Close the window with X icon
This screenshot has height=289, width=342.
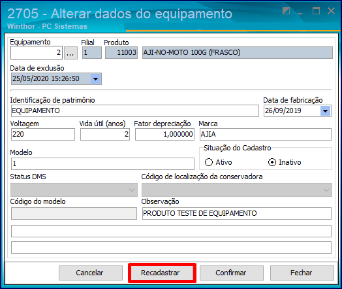coord(331,10)
